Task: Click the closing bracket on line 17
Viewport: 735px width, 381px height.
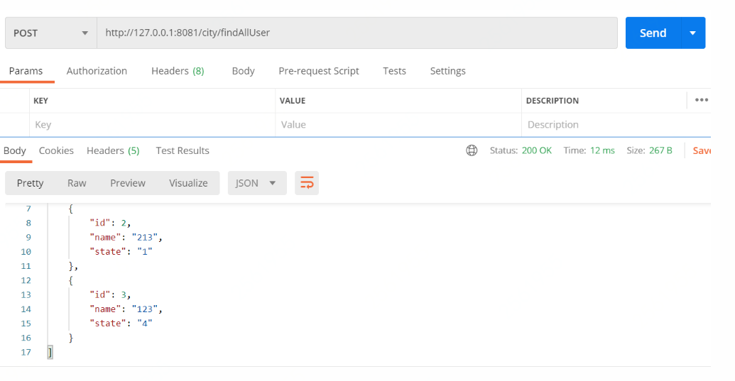Action: point(50,352)
